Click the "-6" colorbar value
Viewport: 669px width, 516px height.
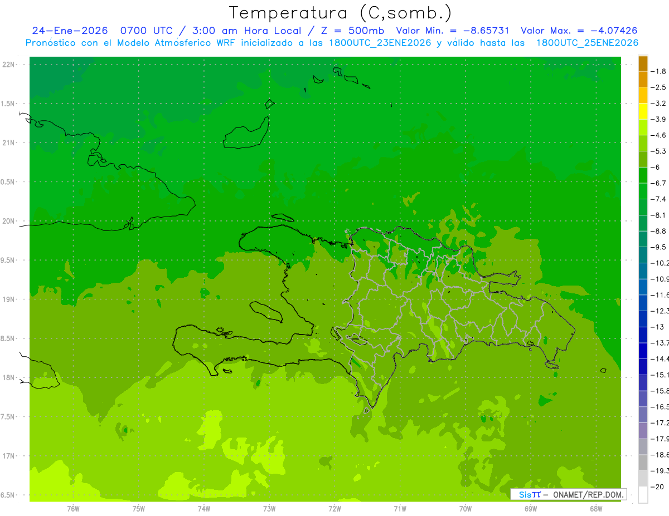(656, 167)
